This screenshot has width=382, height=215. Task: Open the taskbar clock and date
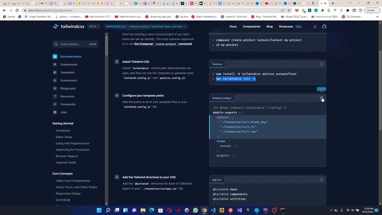[x=368, y=210]
